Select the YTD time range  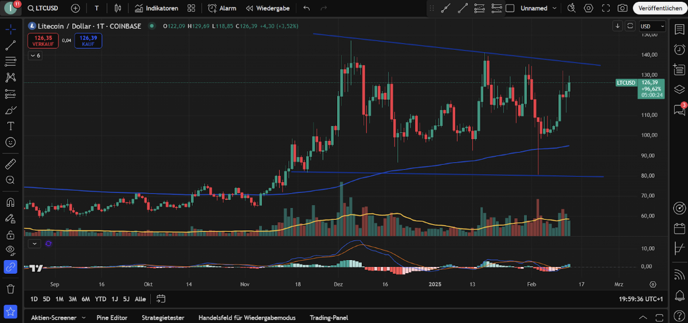pos(100,299)
